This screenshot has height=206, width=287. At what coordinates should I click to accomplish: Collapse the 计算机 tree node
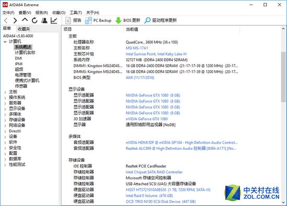pos(5,42)
